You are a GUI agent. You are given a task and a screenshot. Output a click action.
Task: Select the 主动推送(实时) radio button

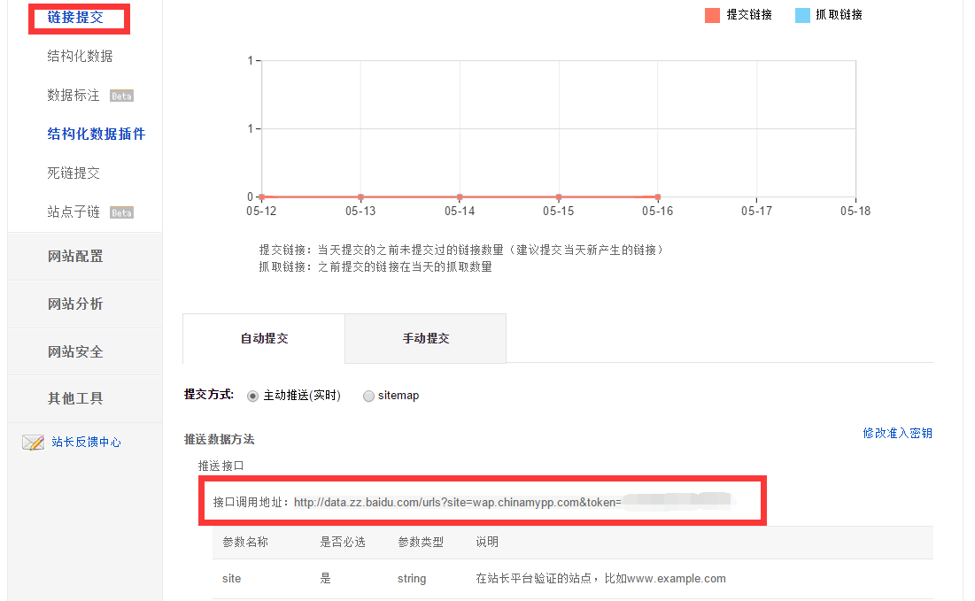(252, 396)
